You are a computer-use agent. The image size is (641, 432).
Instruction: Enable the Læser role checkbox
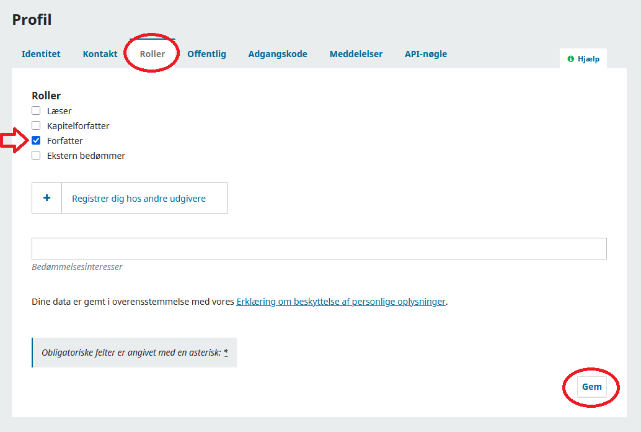click(x=36, y=111)
